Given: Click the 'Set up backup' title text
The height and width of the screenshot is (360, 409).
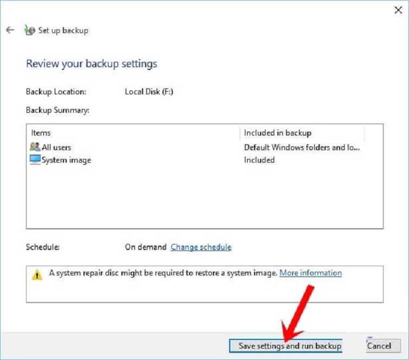Looking at the screenshot, I should click(x=63, y=30).
